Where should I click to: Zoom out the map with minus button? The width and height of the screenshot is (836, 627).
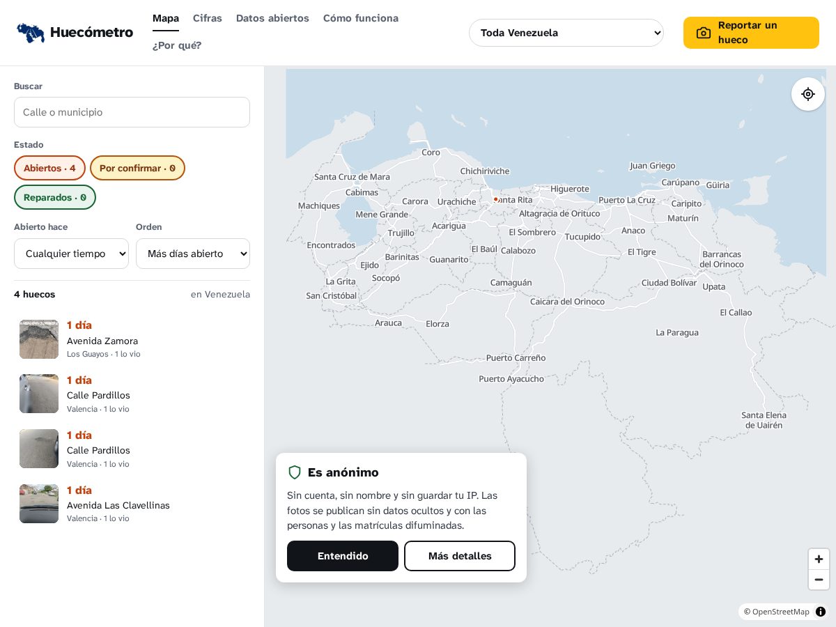[819, 580]
